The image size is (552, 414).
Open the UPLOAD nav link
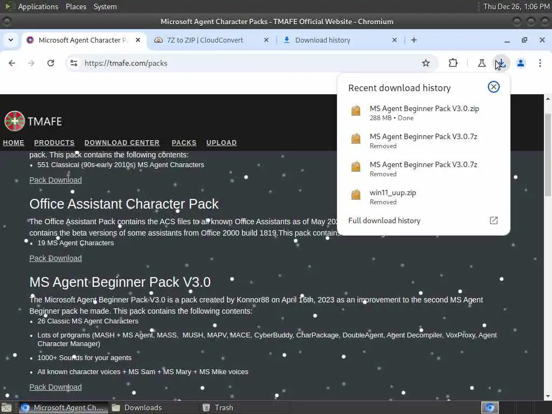pos(222,142)
